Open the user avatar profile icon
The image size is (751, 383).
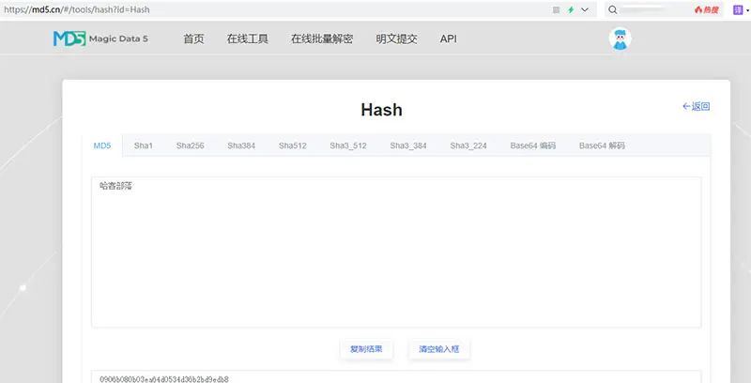(621, 38)
